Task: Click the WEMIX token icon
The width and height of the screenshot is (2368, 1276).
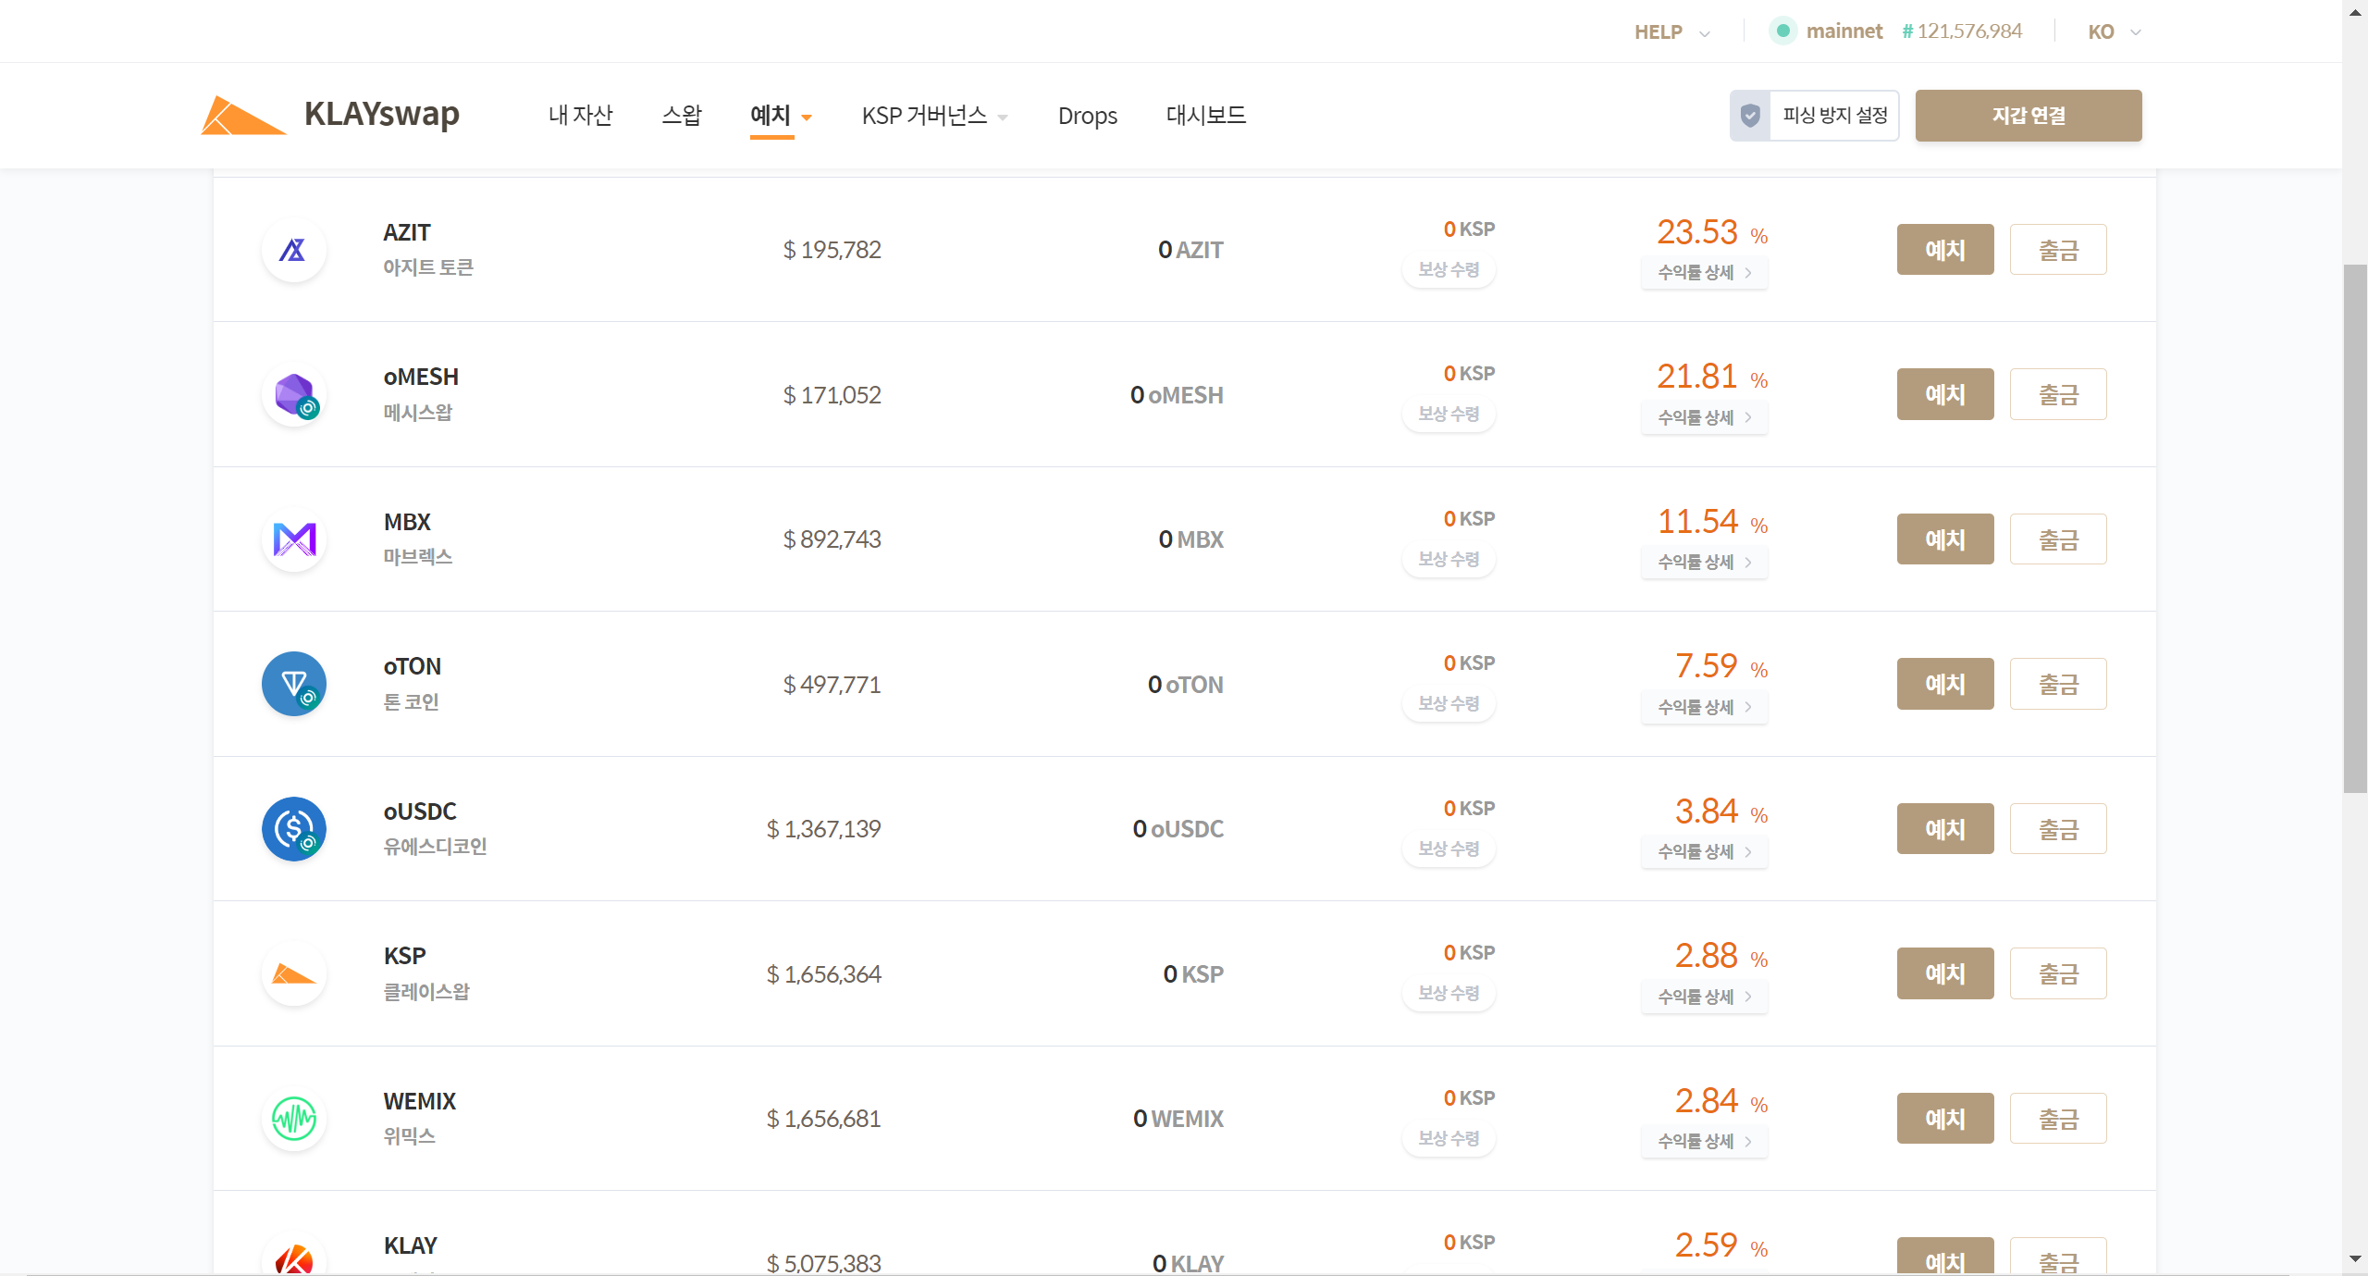Action: point(293,1118)
